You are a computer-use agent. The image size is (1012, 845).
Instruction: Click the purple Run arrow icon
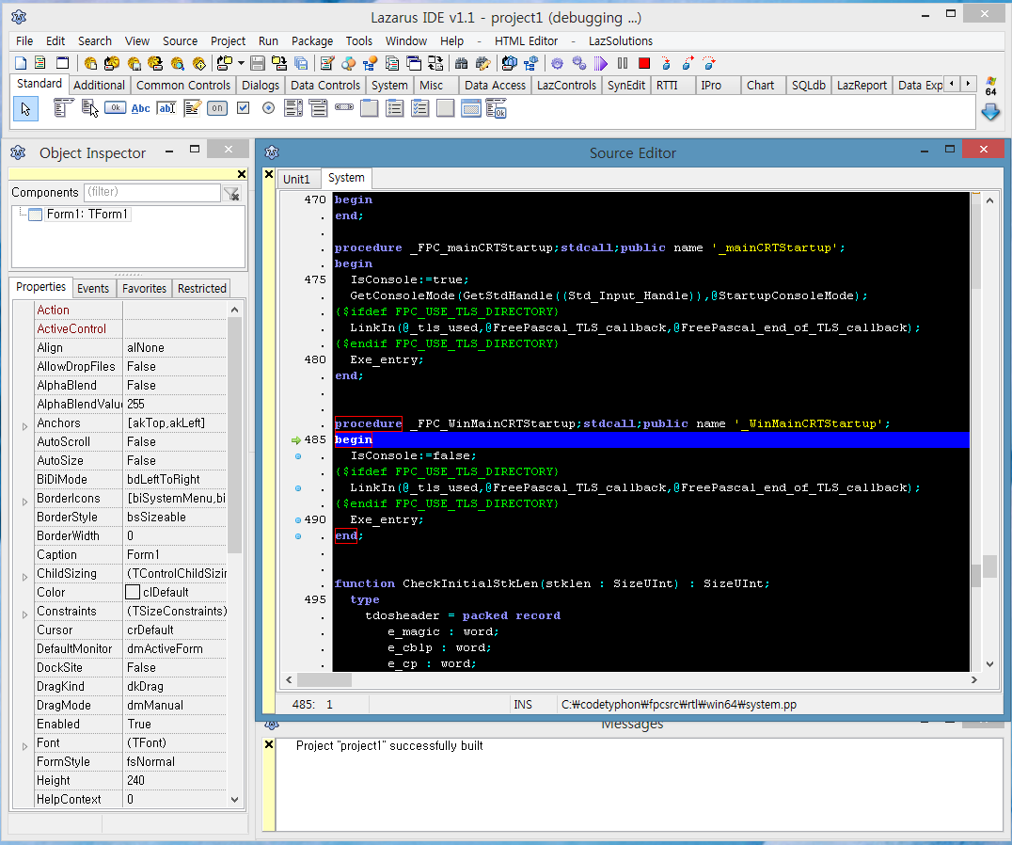[601, 63]
